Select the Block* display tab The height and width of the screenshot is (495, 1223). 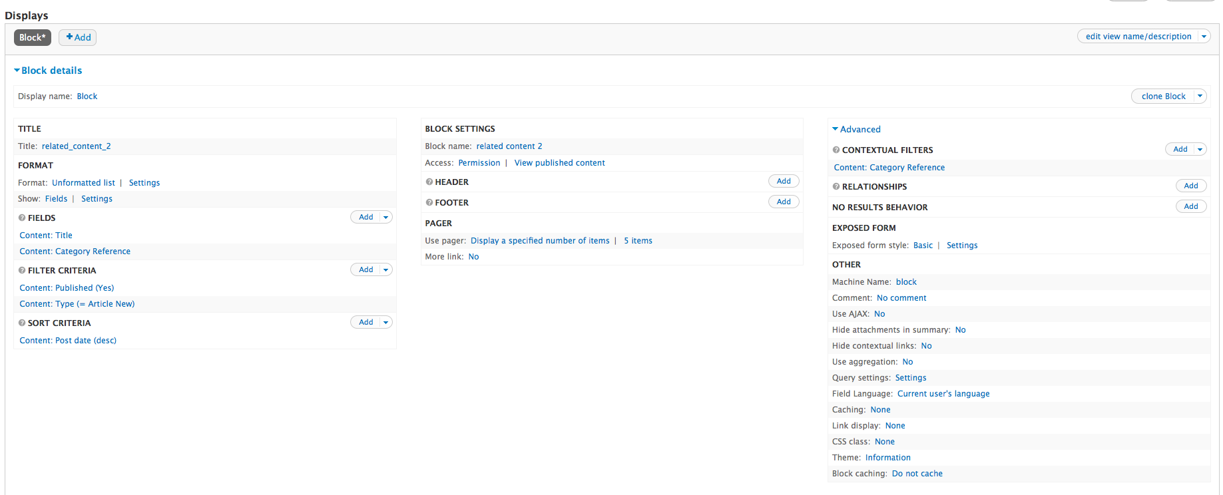[x=33, y=37]
